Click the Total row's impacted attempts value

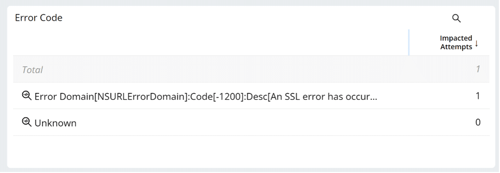[478, 69]
